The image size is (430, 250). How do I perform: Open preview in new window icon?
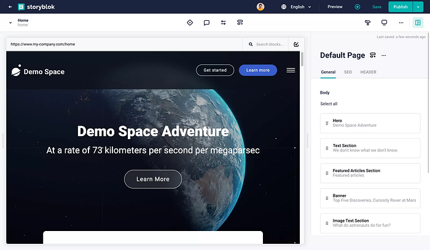click(296, 44)
